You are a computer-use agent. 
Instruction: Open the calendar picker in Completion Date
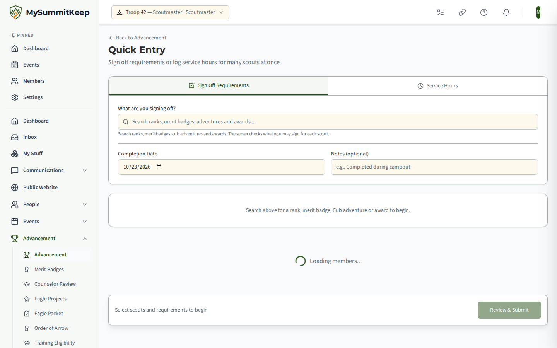[159, 167]
